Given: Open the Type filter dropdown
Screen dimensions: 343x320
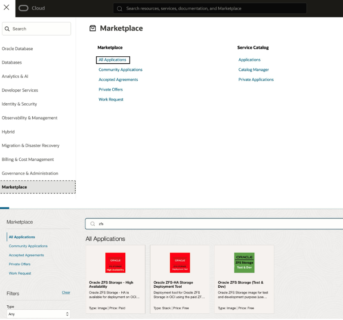Looking at the screenshot, I should pyautogui.click(x=38, y=314).
